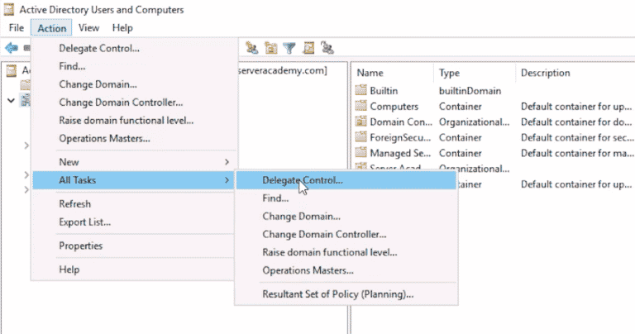
Task: Click the Back arrow in the toolbar
Action: [x=11, y=48]
